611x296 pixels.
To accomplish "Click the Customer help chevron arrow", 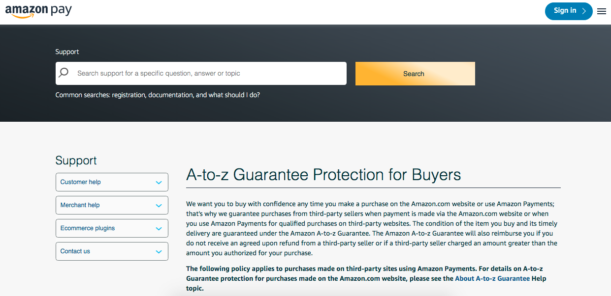I will click(x=159, y=183).
